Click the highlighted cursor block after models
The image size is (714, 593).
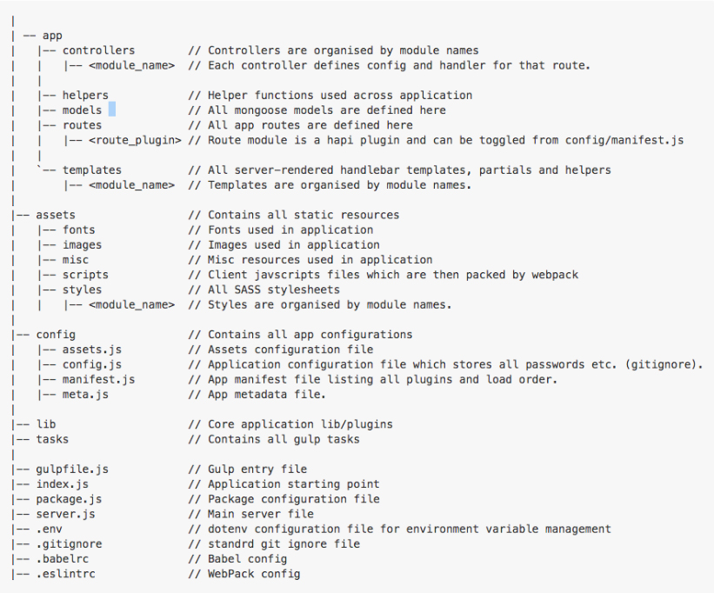tap(112, 110)
